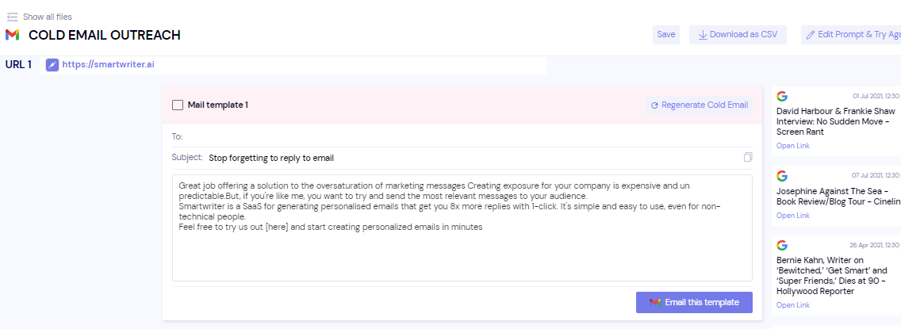Click inside the email body text area
This screenshot has height=329, width=901.
pyautogui.click(x=462, y=254)
